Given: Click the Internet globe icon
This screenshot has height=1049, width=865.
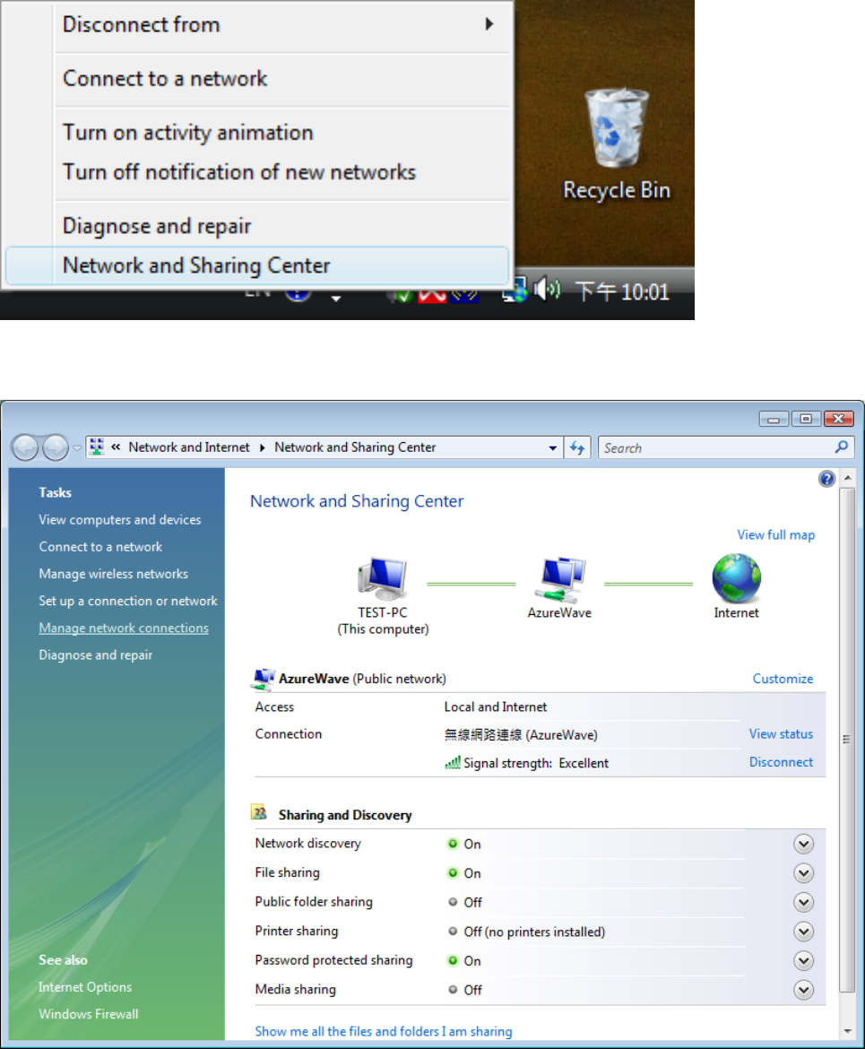Looking at the screenshot, I should click(x=736, y=578).
